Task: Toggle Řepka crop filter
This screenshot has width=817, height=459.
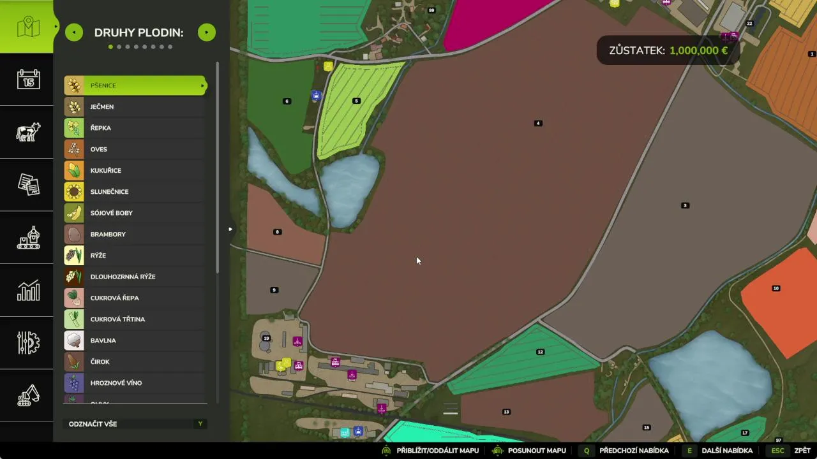Action: (x=135, y=127)
